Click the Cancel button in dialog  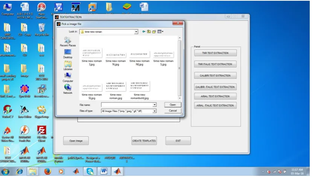pyautogui.click(x=173, y=111)
